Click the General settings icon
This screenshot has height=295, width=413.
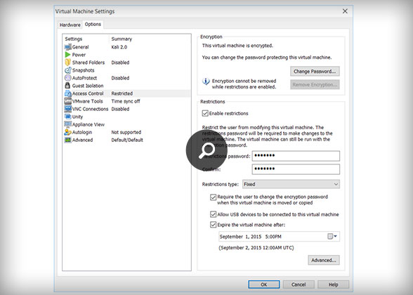[67, 47]
